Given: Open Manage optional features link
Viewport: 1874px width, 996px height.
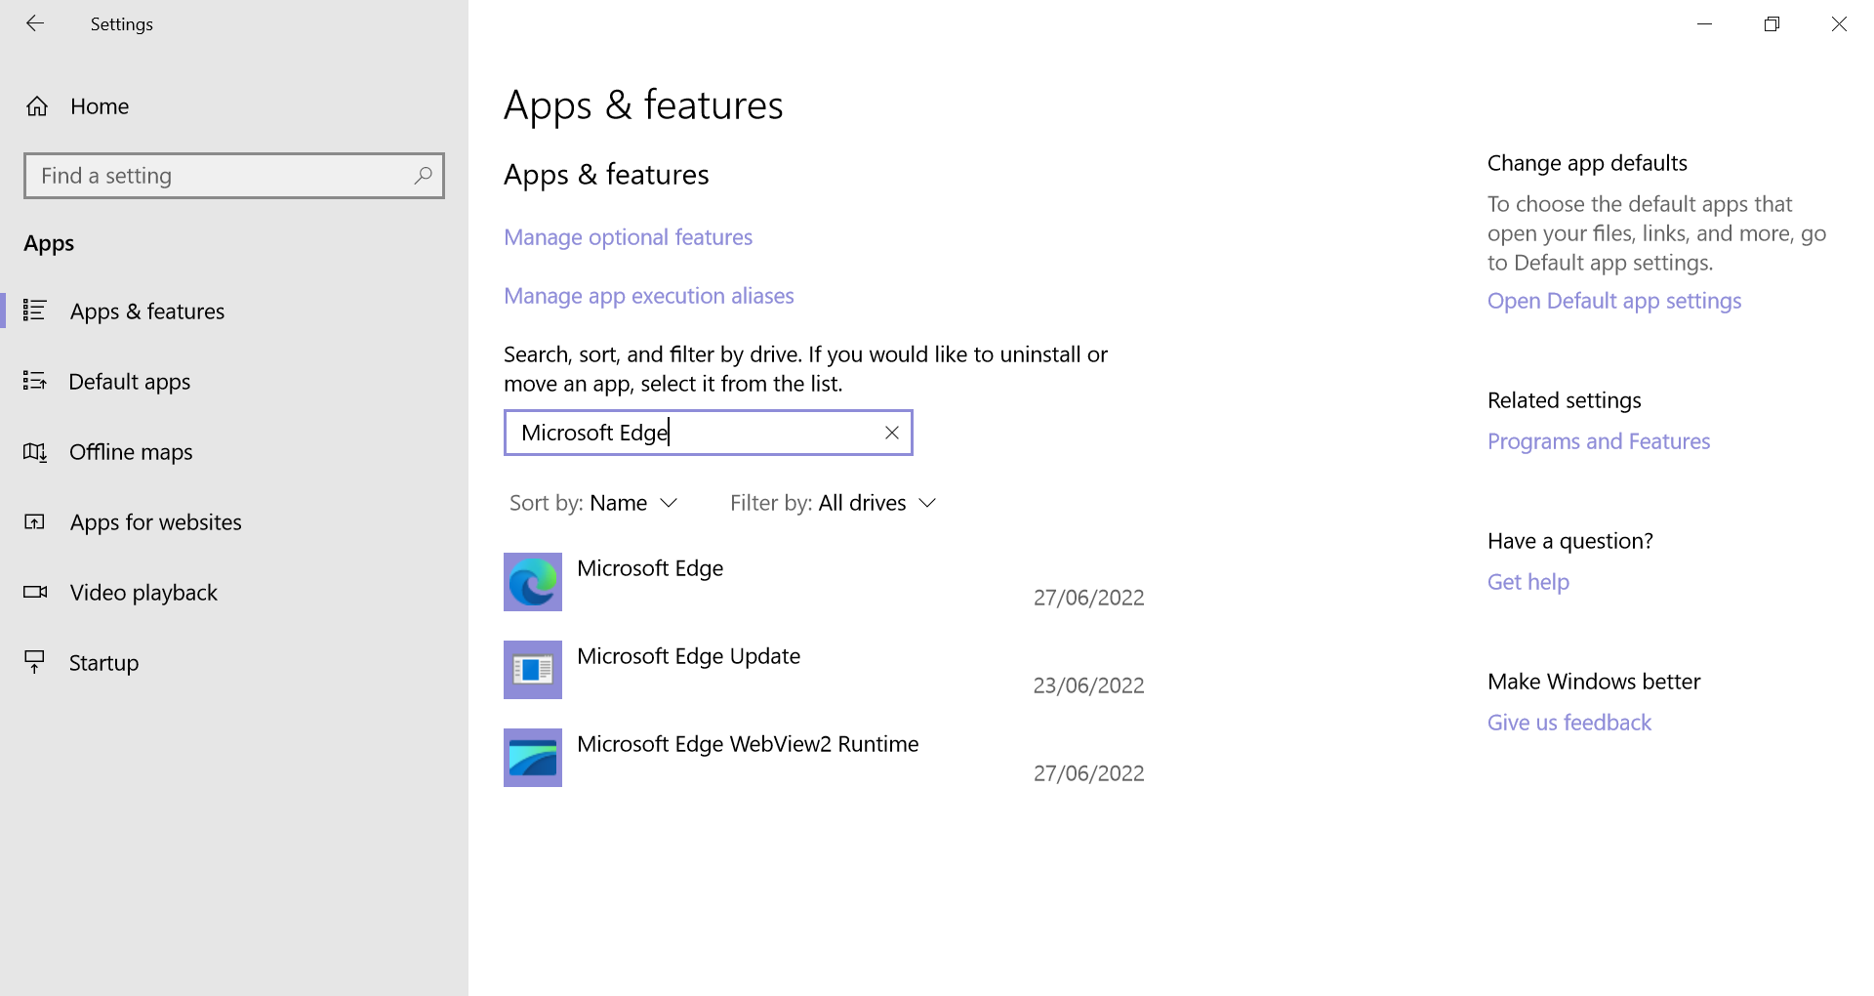Looking at the screenshot, I should point(628,237).
